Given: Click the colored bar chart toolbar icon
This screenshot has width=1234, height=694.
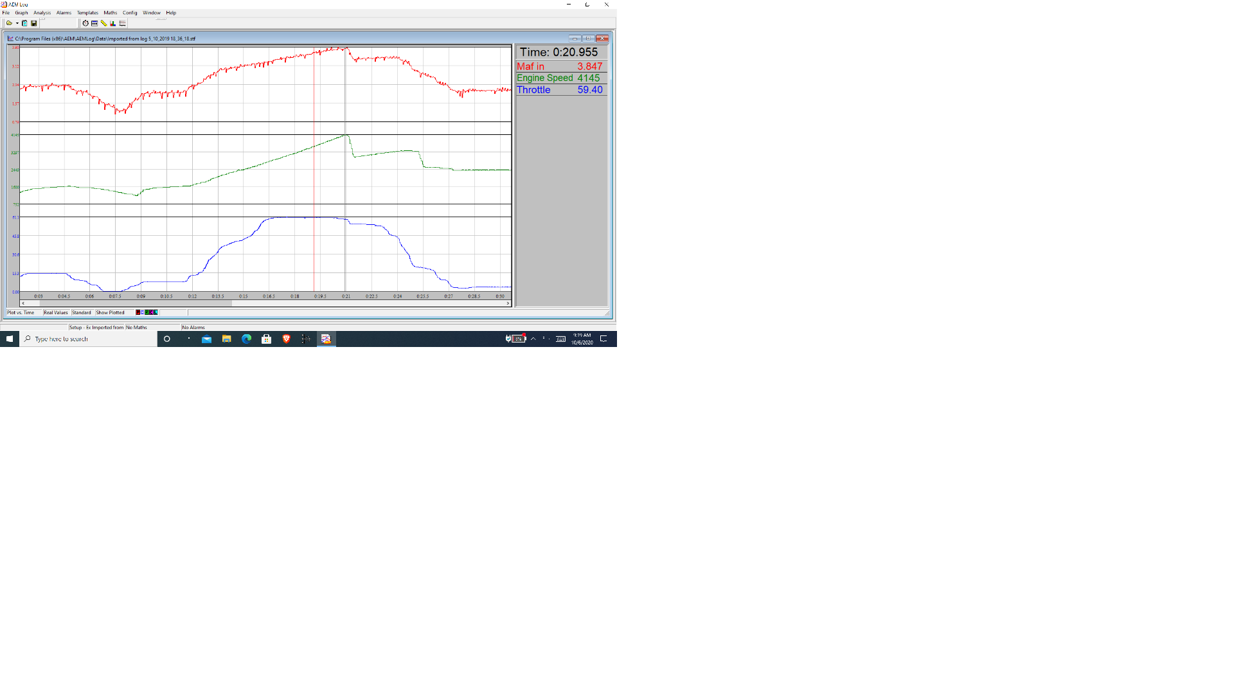Looking at the screenshot, I should point(113,23).
